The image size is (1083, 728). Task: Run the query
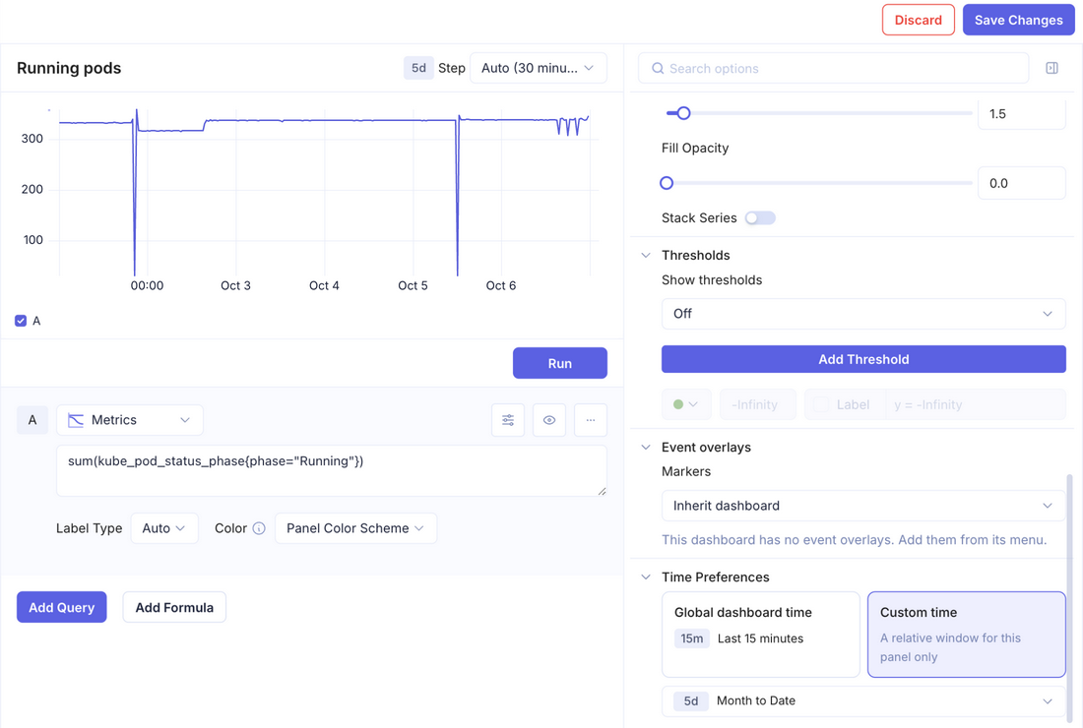click(559, 363)
